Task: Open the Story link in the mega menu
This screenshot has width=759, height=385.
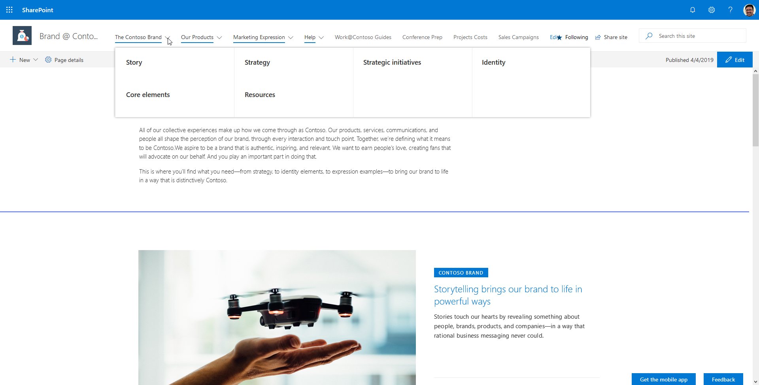Action: (x=134, y=62)
